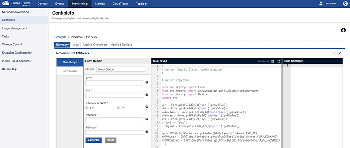Open the Main Script terminal icon

(x=273, y=61)
